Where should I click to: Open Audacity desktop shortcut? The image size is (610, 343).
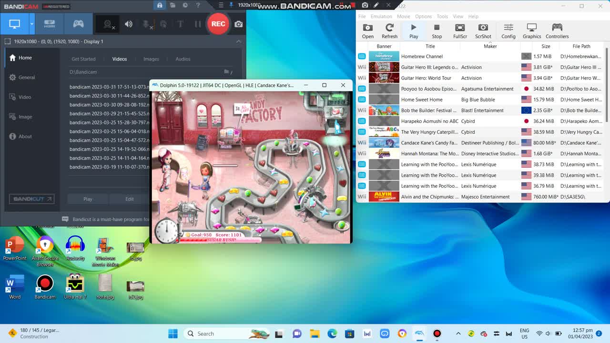(x=75, y=249)
